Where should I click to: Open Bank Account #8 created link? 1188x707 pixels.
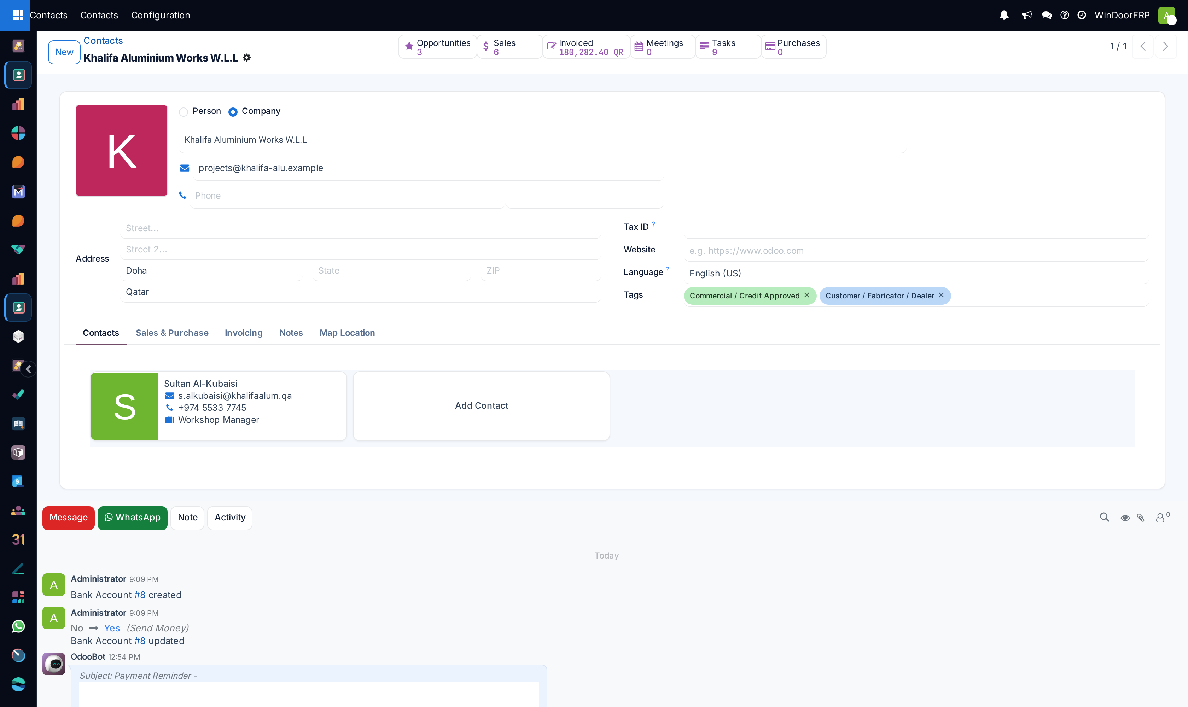pos(140,595)
